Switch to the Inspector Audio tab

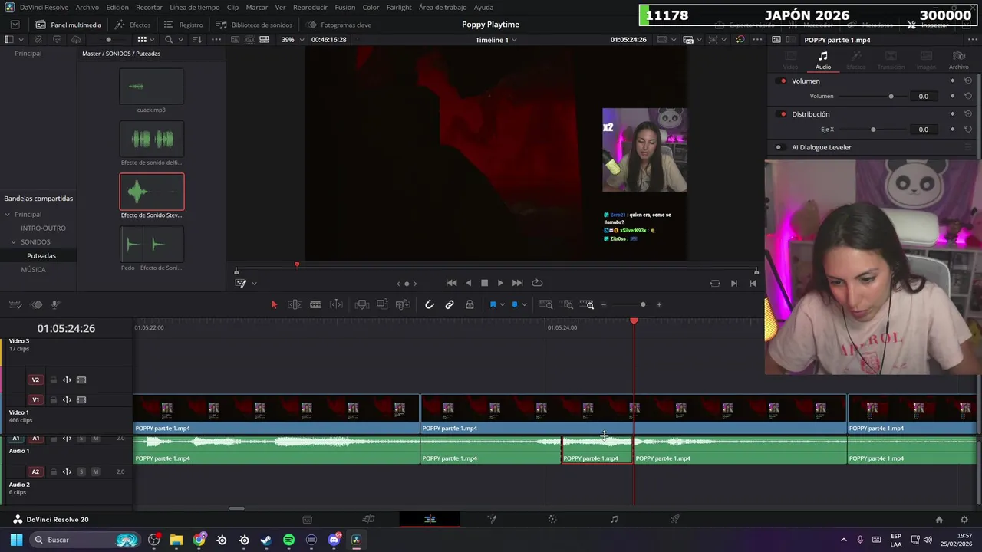click(822, 61)
